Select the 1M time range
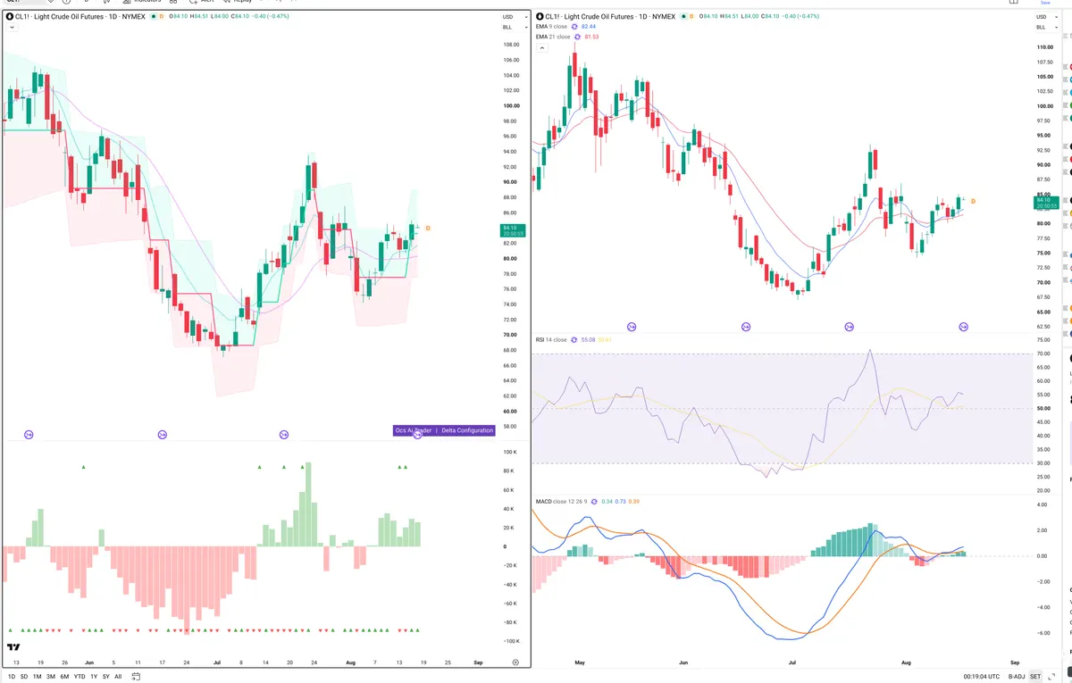 38,677
